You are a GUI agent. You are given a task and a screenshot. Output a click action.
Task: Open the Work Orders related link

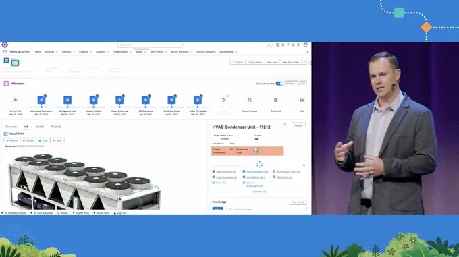click(x=256, y=177)
